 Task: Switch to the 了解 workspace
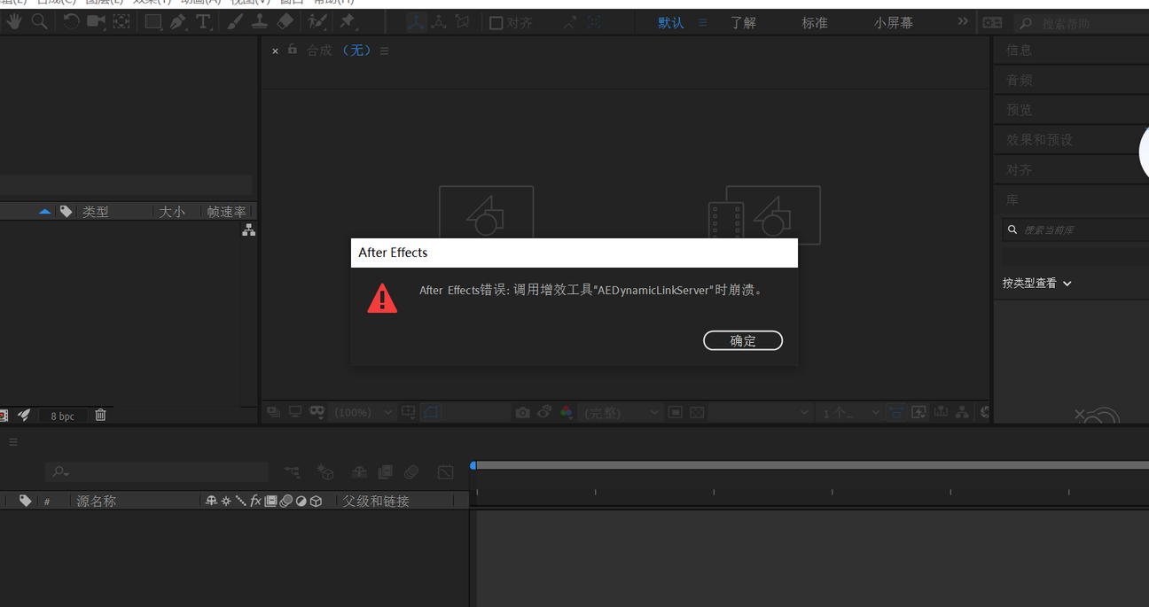pyautogui.click(x=743, y=23)
